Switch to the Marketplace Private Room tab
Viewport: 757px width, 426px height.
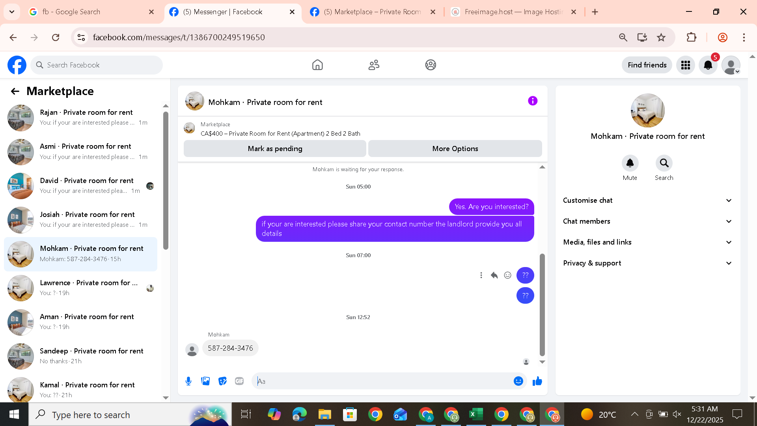(372, 12)
